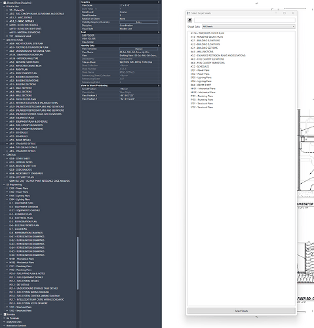
Task: Select K-4 Electrical Plan sheet
Action: (21, 218)
